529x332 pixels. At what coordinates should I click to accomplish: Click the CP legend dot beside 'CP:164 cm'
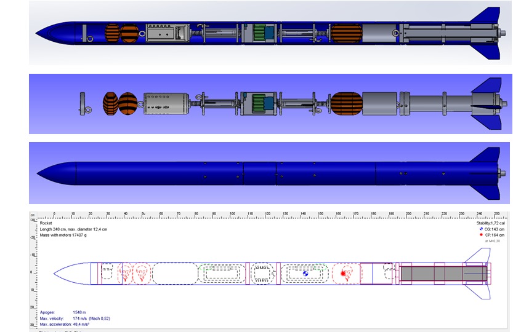[x=481, y=235]
